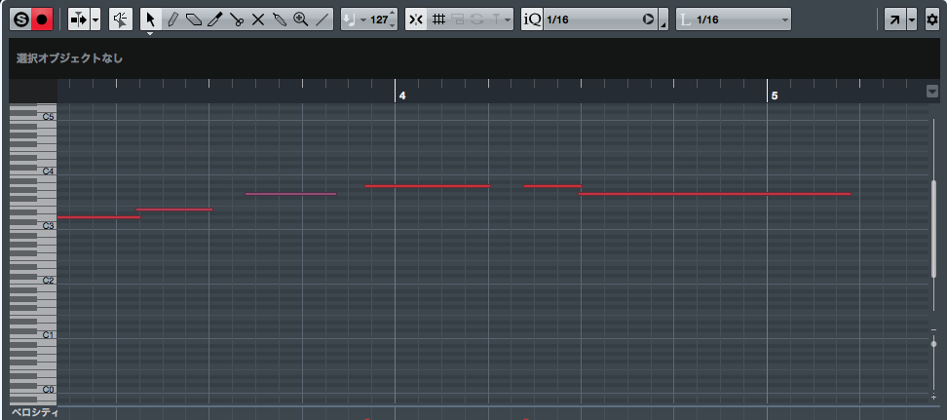Open the ベロシティ controller lane menu
947x420 pixels.
(35, 413)
